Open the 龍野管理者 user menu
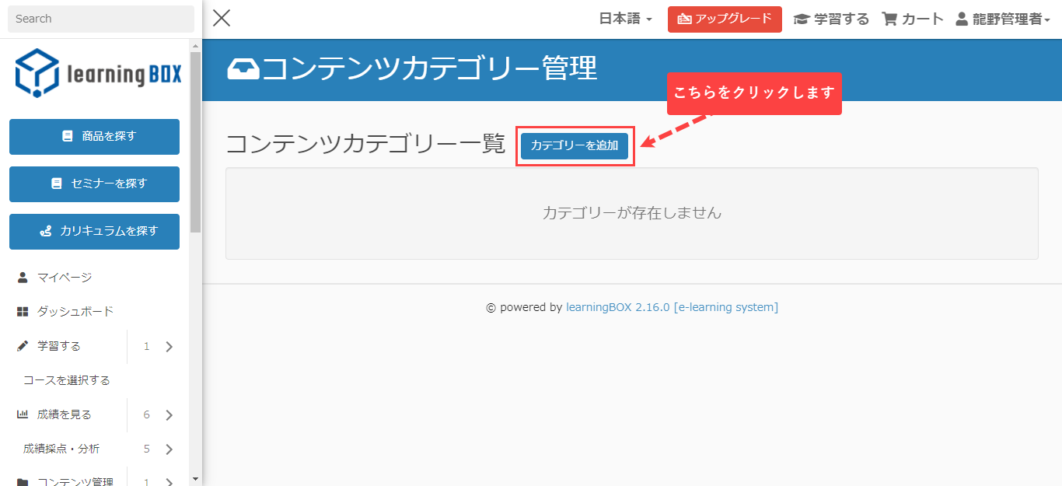The image size is (1062, 486). coord(1003,19)
